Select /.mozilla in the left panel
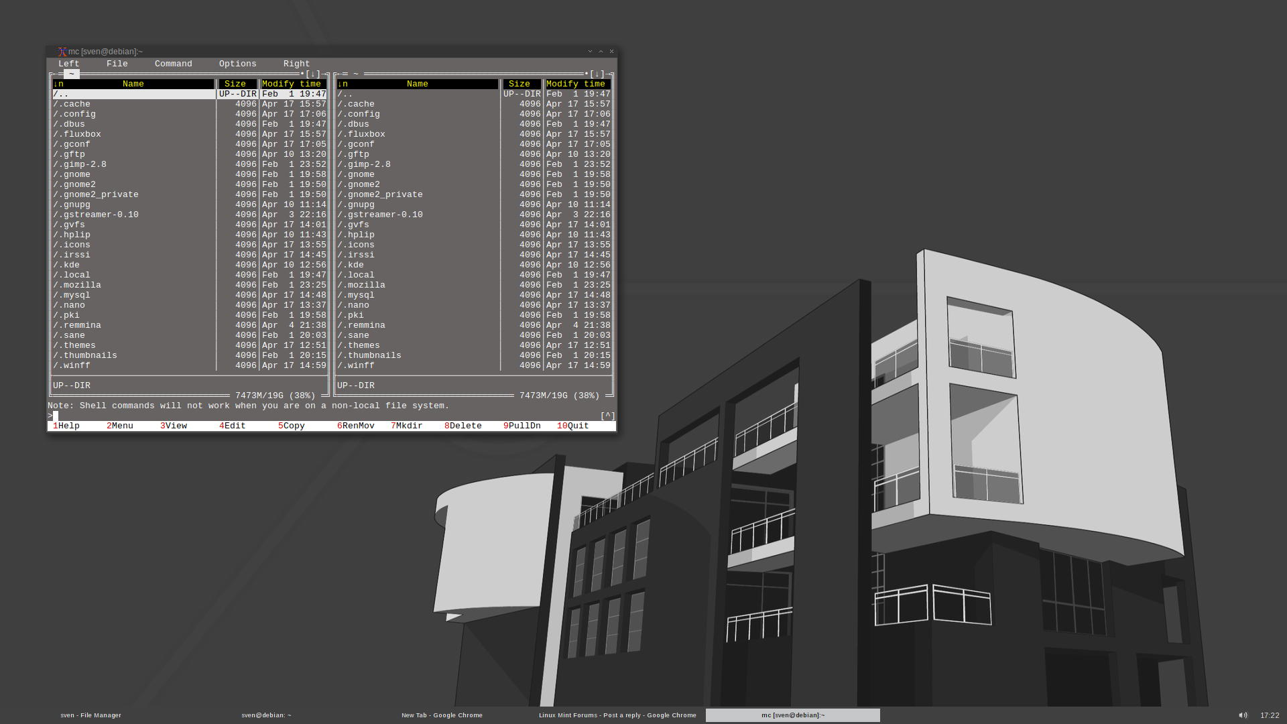 click(190, 285)
